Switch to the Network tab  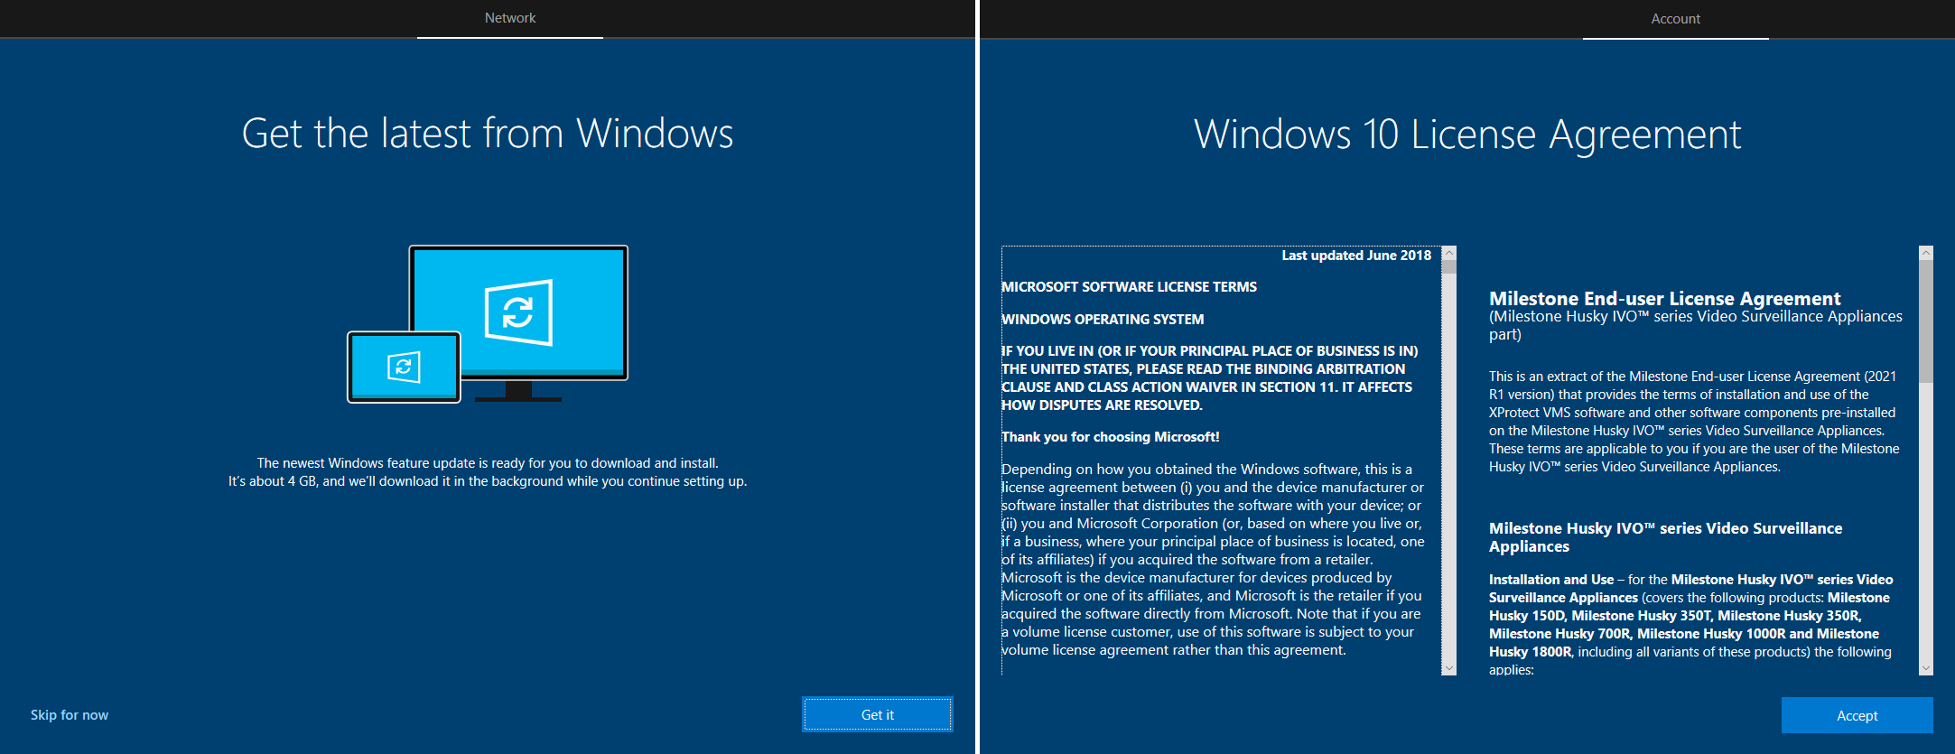pyautogui.click(x=509, y=18)
